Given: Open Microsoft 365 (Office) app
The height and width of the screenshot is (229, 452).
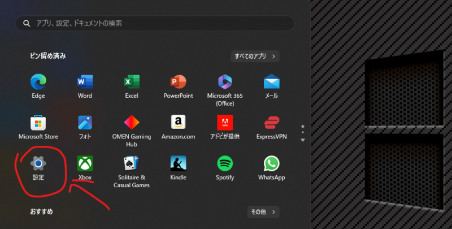Looking at the screenshot, I should 225,82.
